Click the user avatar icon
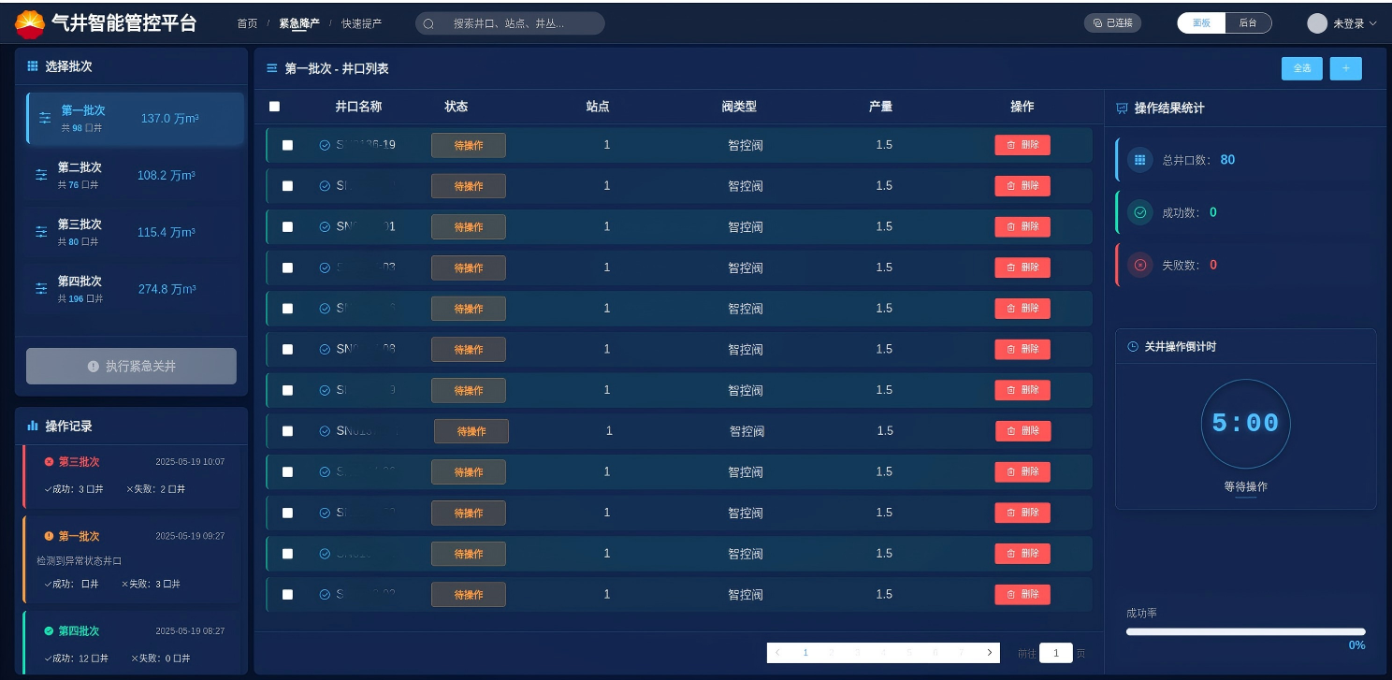Viewport: 1392px width, 680px height. (x=1317, y=23)
